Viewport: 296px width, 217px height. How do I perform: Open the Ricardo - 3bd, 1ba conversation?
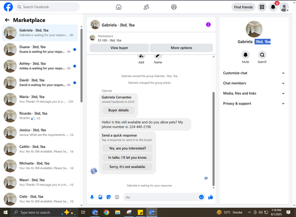40,116
